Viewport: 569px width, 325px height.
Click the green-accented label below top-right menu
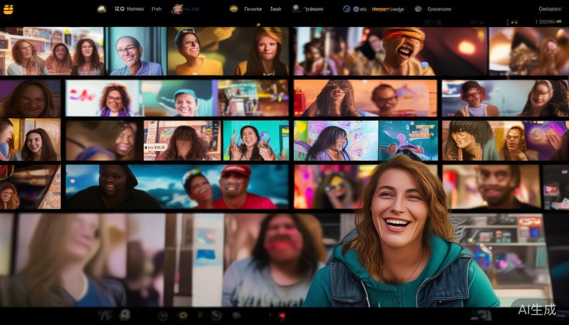(550, 22)
